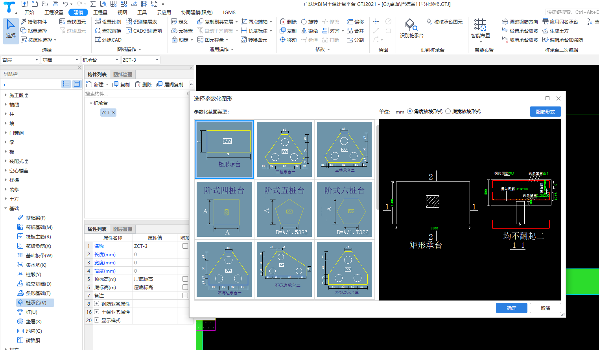Viewport: 599px width, 350px height.
Task: Click 新建 in the 构件列表 toolbar
Action: tap(95, 84)
